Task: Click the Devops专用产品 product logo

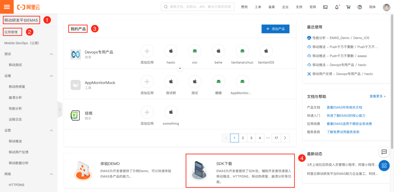Action: tap(76, 54)
